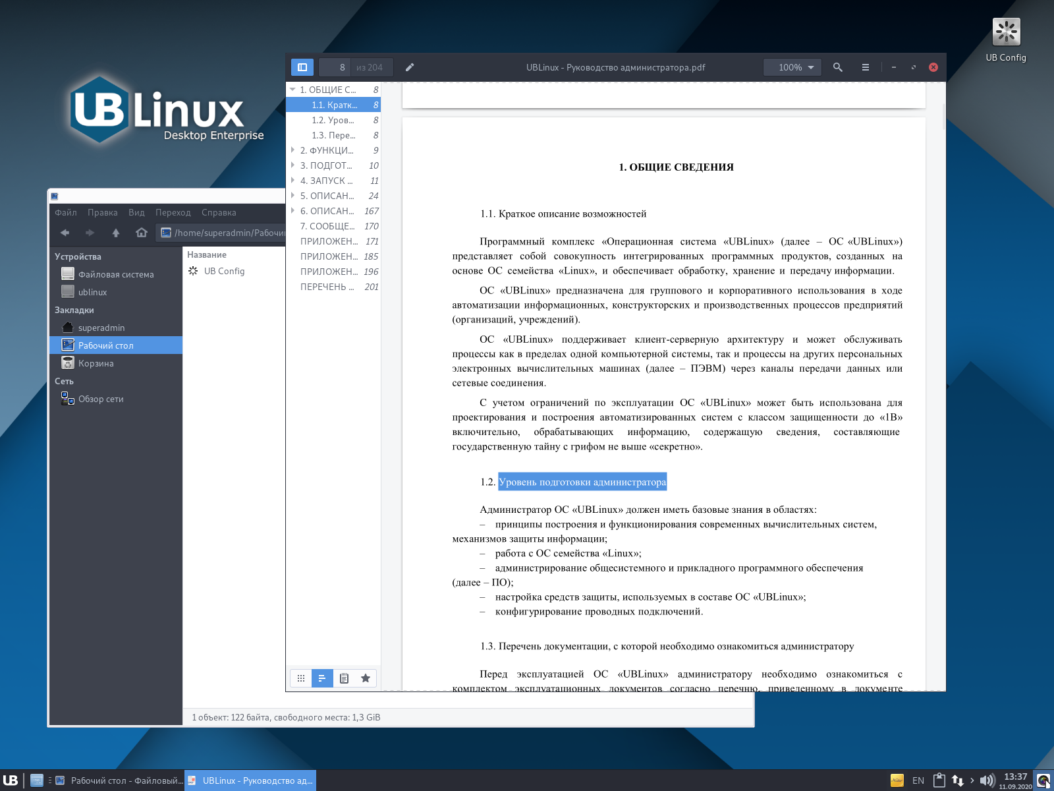Open clipboard manager tray icon
1054x791 pixels.
(x=939, y=780)
